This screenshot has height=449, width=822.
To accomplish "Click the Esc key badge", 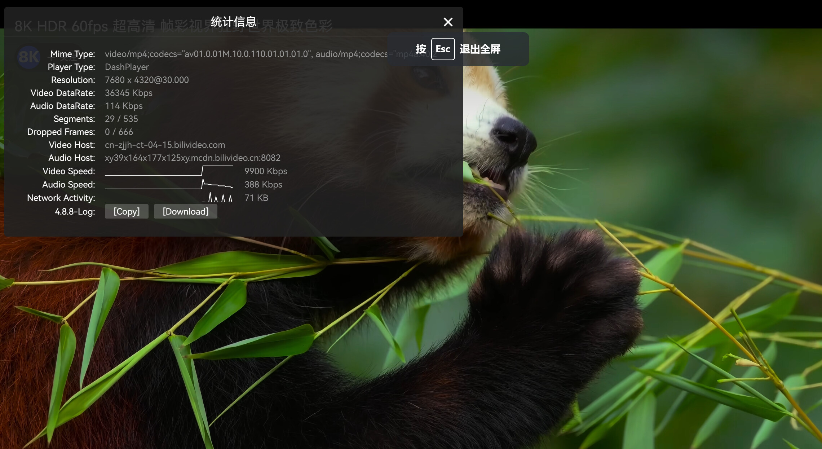I will [443, 49].
